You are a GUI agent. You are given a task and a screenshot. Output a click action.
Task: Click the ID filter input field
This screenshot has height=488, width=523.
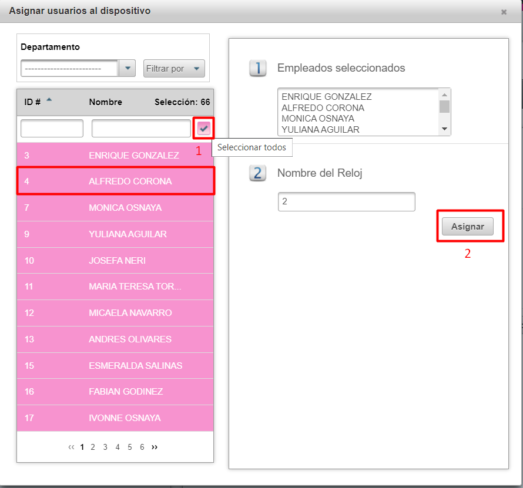[x=52, y=128]
